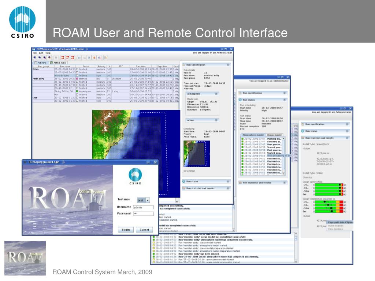Image resolution: width=375 pixels, height=281 pixels.
Task: Select the monster eddy run row
Action: 105,75
